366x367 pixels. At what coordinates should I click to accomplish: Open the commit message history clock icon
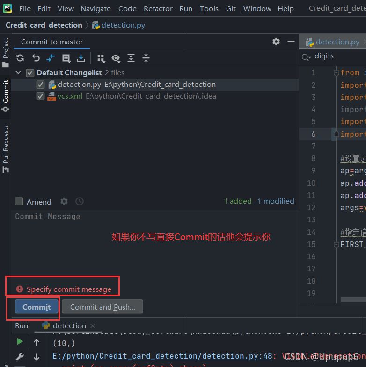point(80,201)
